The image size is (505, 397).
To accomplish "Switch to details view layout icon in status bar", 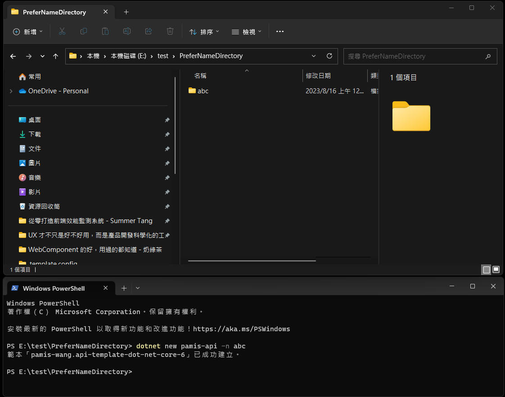I will 486,269.
